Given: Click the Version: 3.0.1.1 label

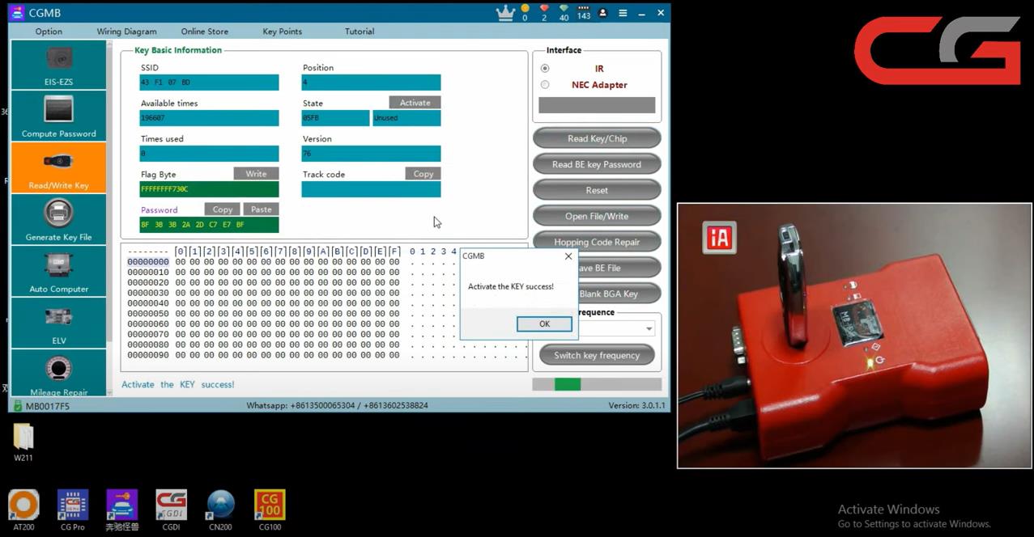Looking at the screenshot, I should coord(636,406).
